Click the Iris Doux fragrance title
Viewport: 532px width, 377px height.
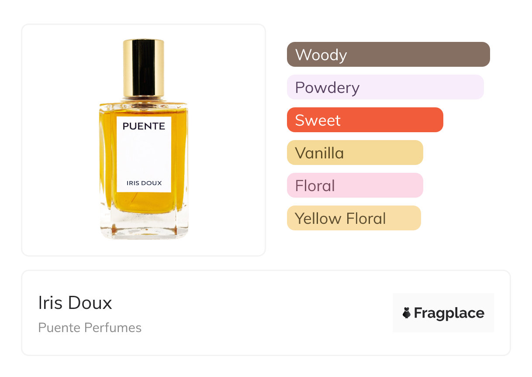[75, 303]
